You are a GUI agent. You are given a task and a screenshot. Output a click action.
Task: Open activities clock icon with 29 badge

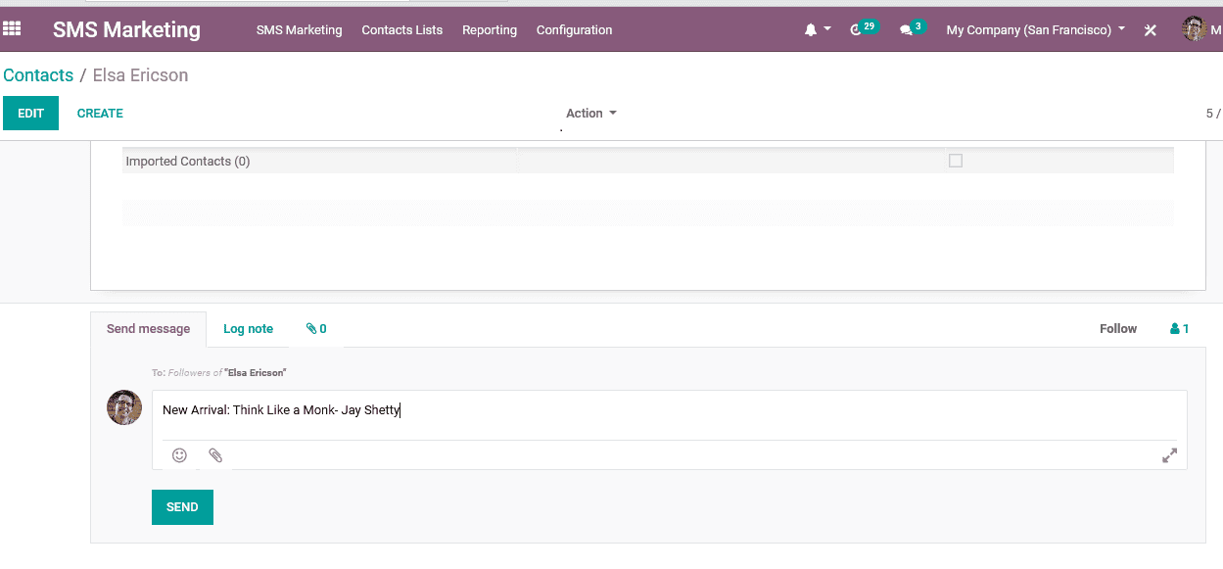(x=864, y=28)
